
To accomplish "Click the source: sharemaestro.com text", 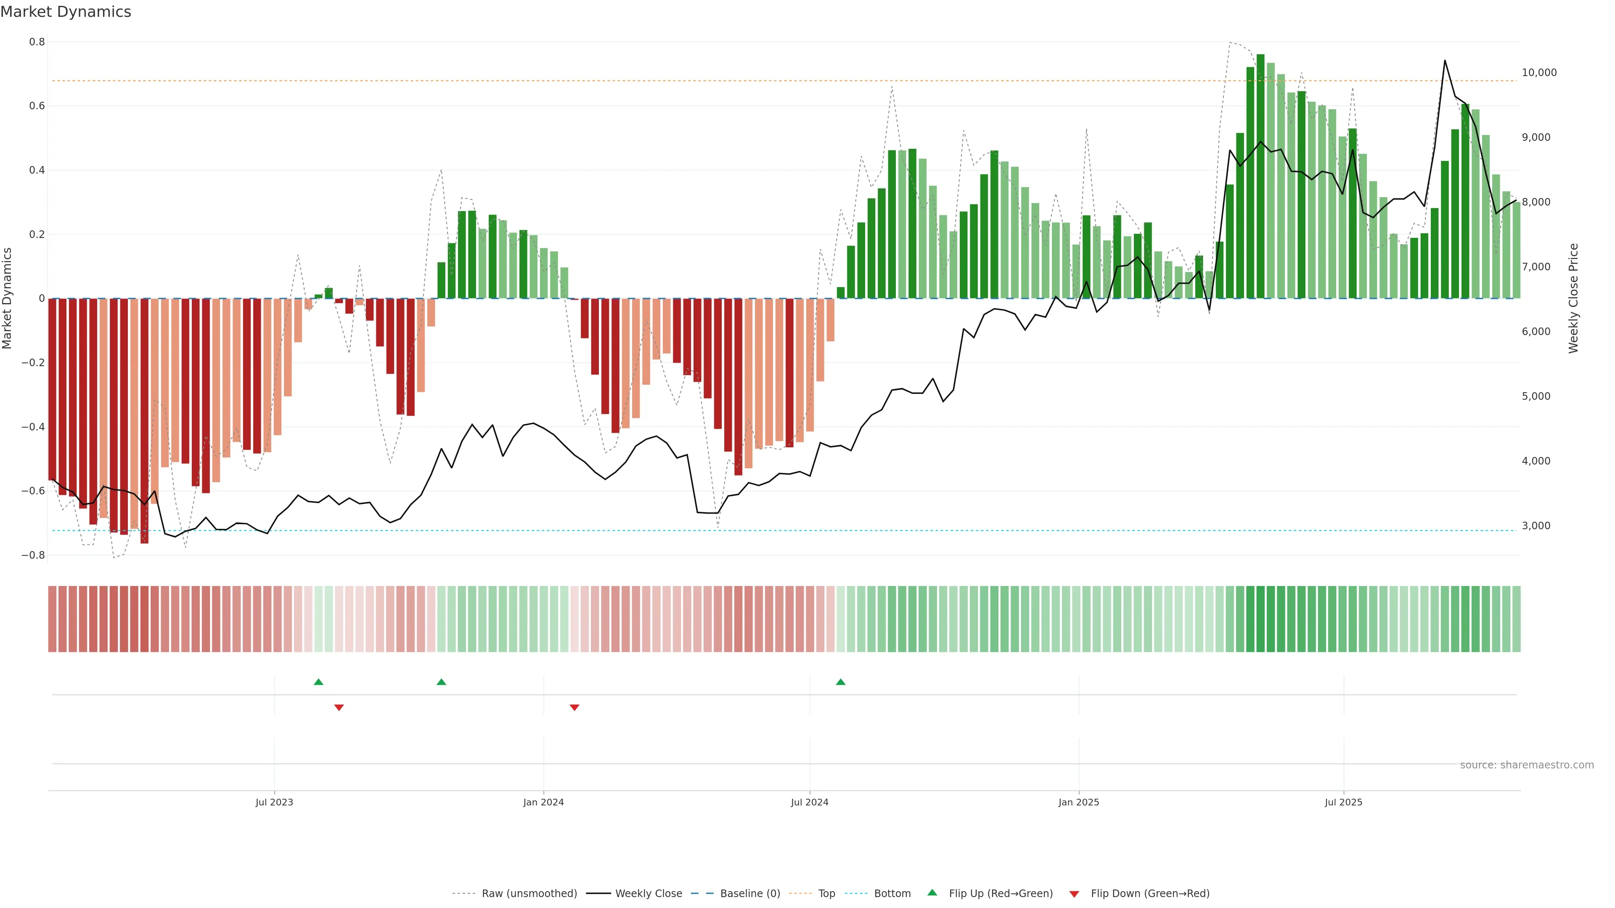I will click(x=1527, y=765).
